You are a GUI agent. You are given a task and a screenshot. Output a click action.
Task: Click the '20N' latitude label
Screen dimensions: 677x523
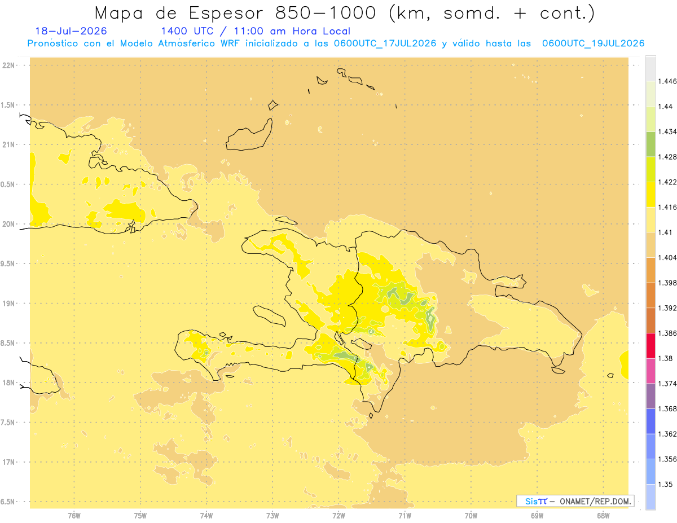8,224
